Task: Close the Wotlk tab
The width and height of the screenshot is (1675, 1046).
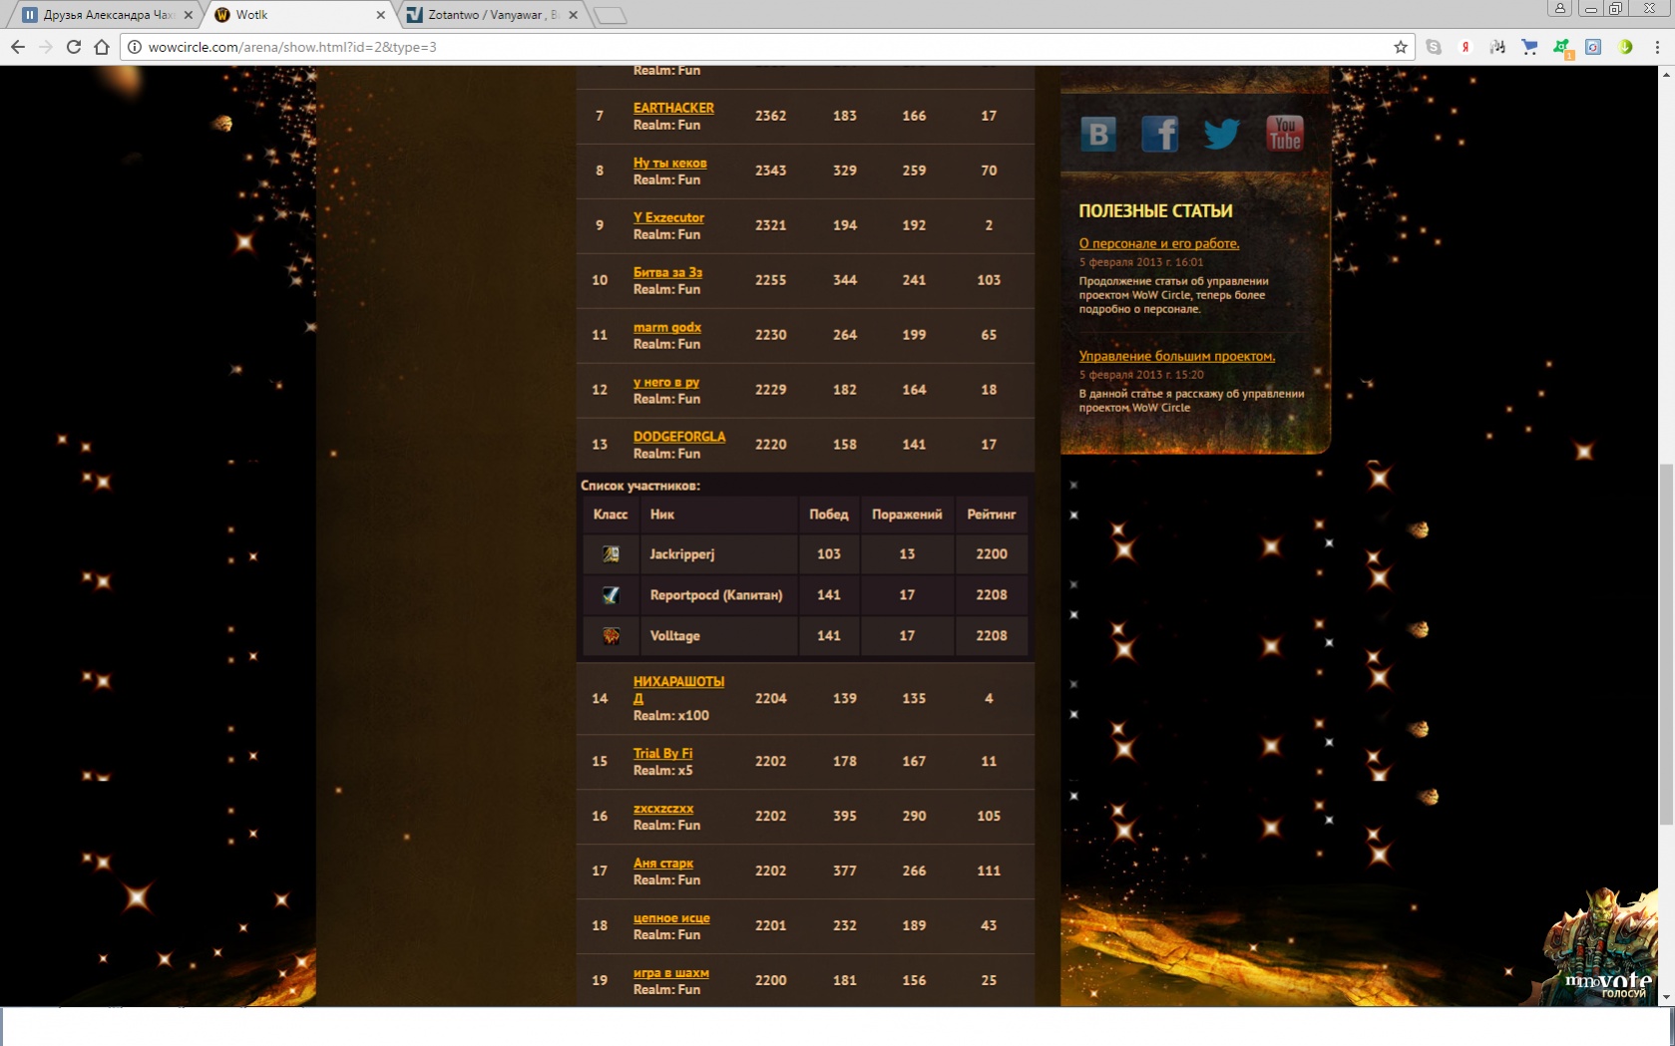Action: click(x=380, y=15)
